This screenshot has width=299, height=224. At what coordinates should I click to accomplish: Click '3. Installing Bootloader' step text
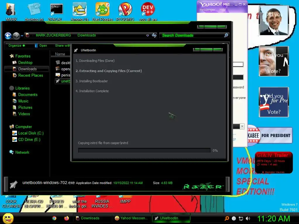pos(91,81)
